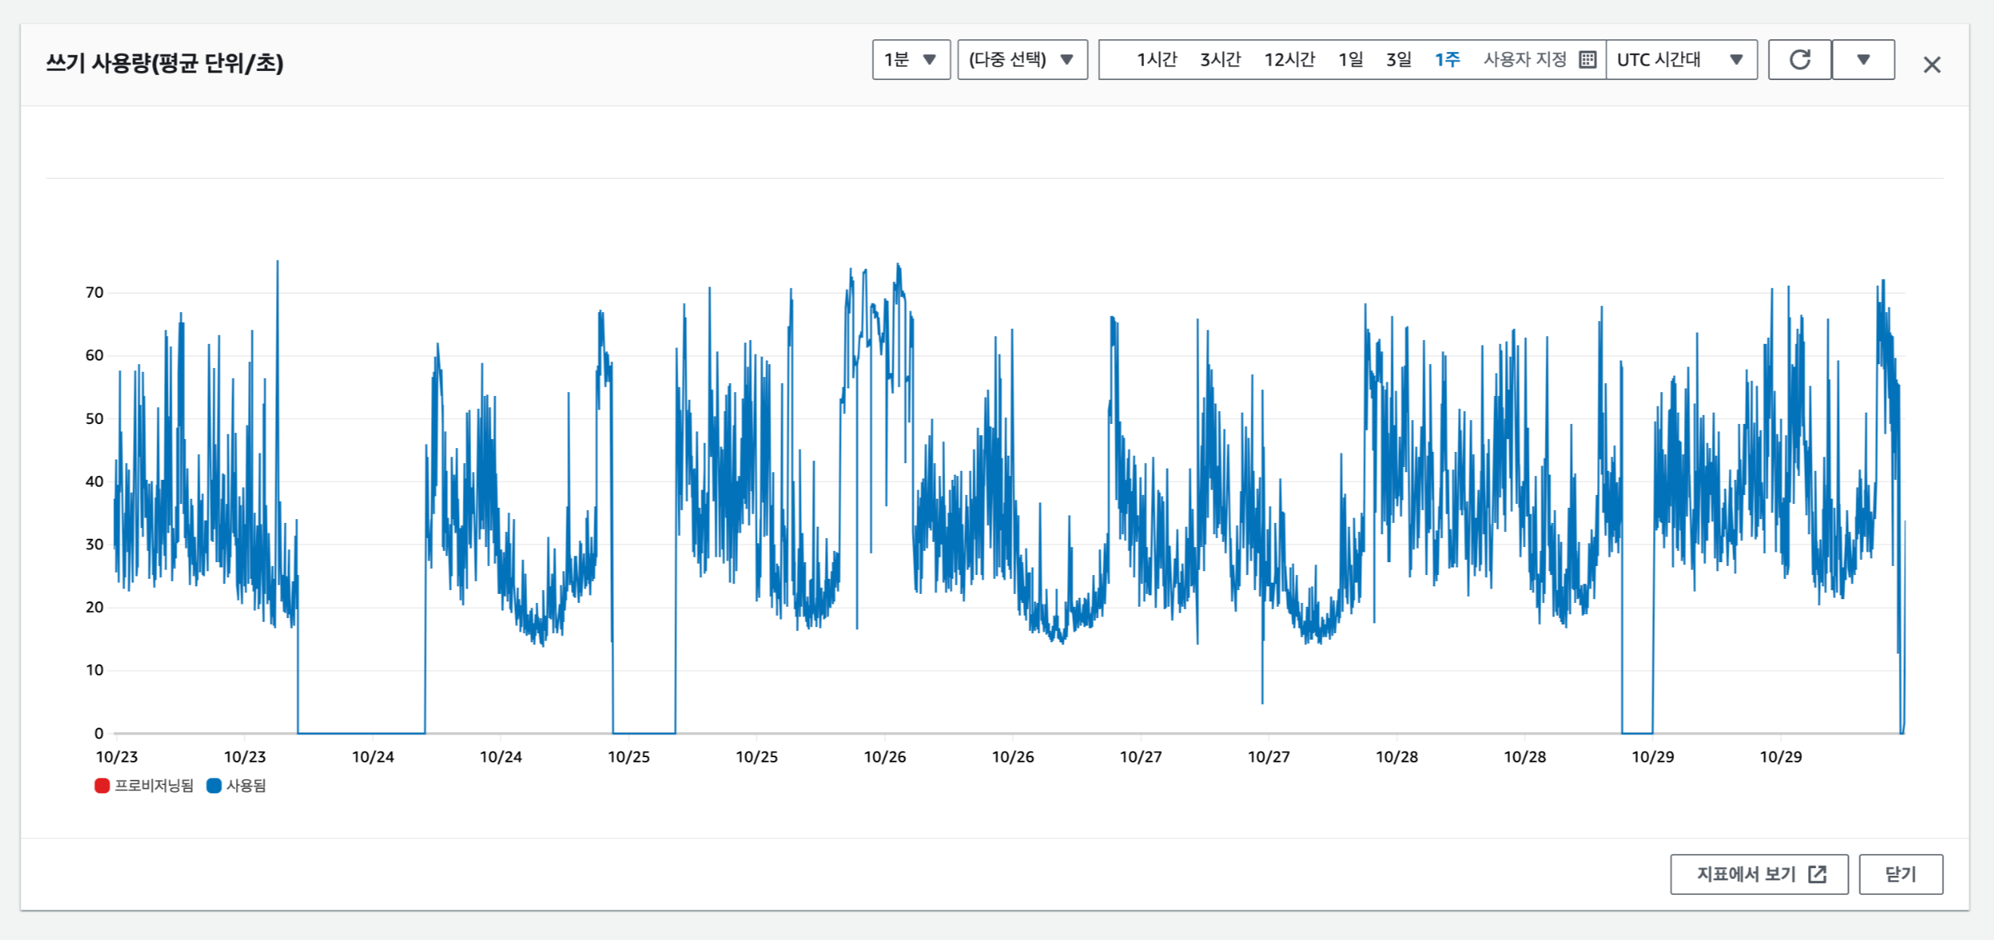Choose the 1일 time range
The height and width of the screenshot is (940, 1994).
pyautogui.click(x=1350, y=60)
